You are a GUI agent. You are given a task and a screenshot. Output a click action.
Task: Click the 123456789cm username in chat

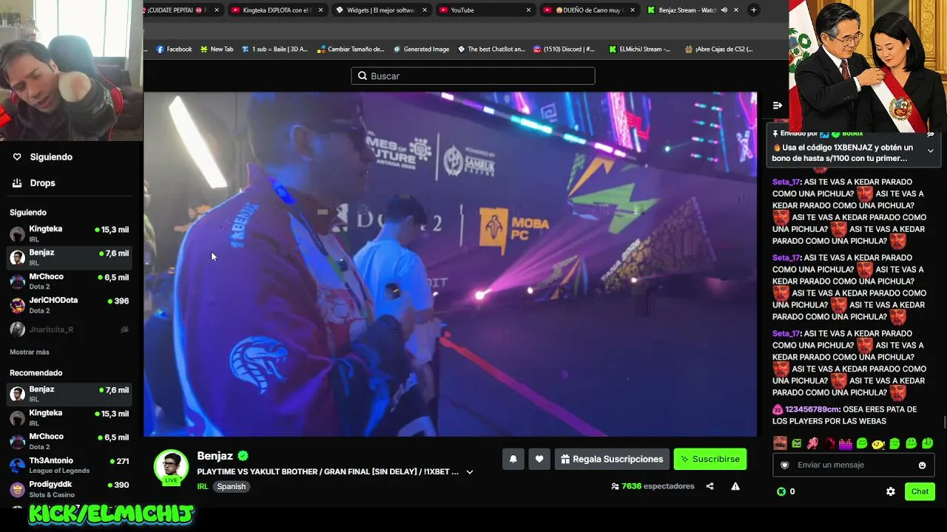point(812,409)
